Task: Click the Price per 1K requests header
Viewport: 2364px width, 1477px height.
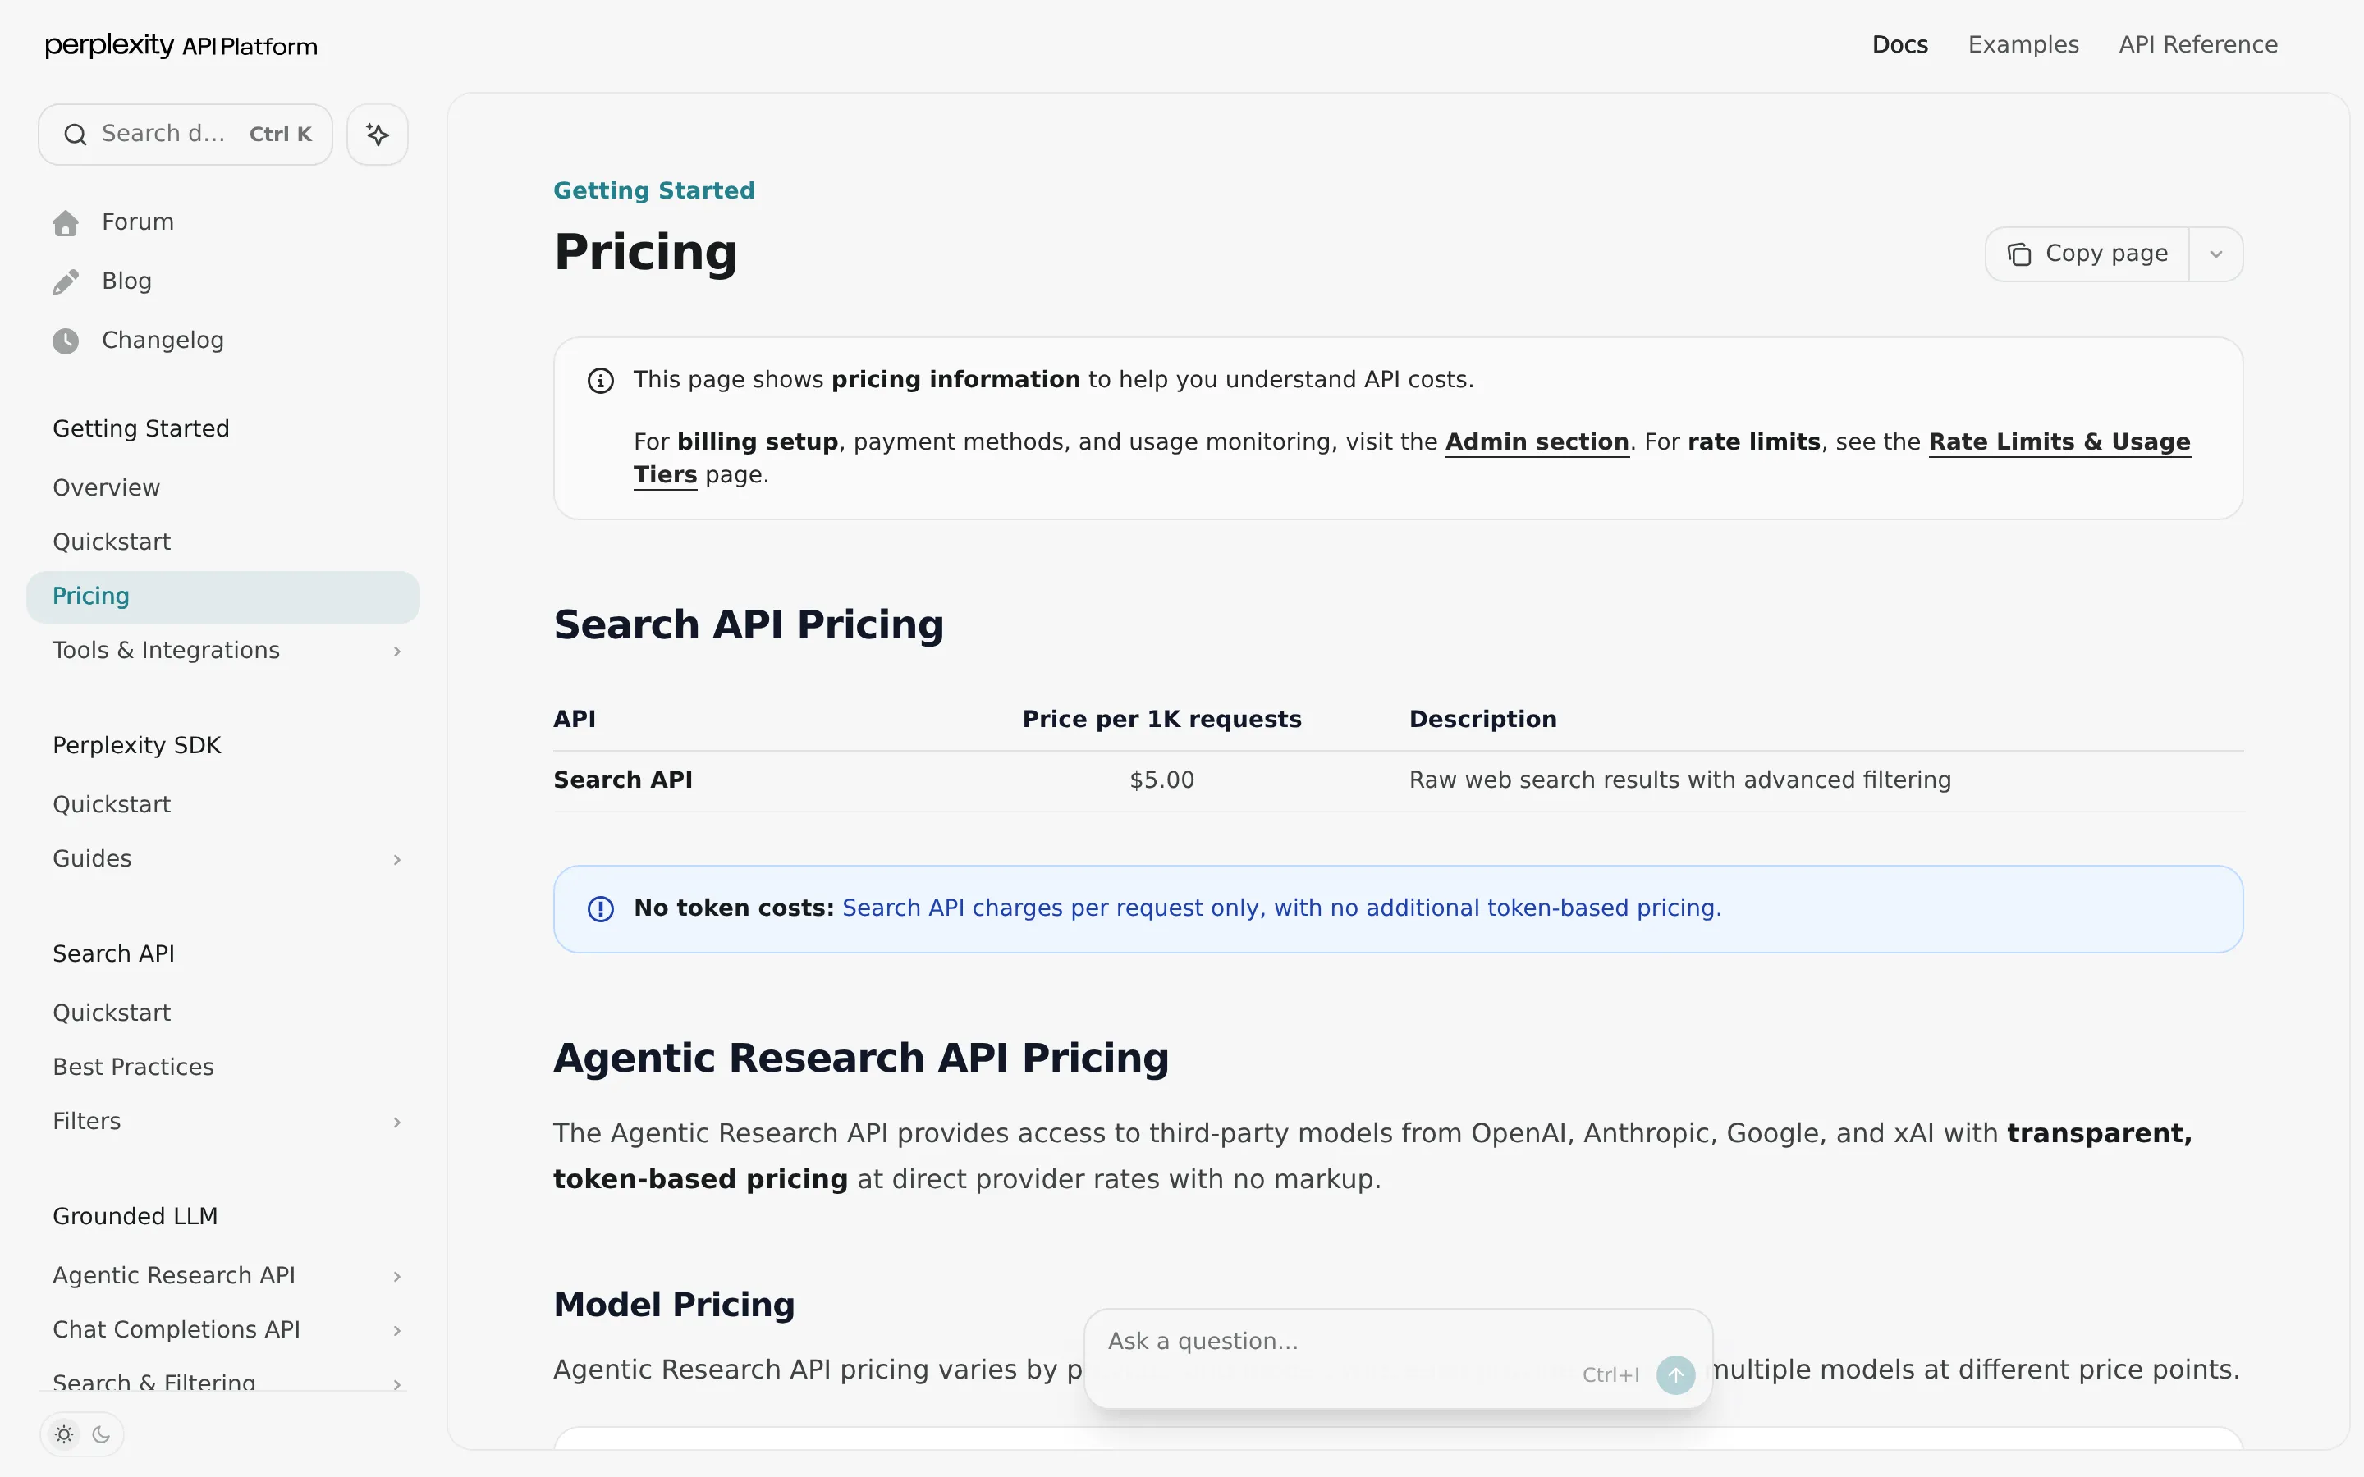Action: [x=1161, y=720]
